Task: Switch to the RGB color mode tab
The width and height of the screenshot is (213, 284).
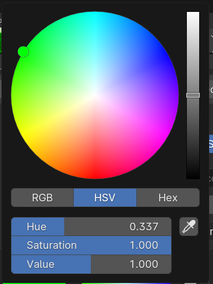Action: (x=42, y=198)
